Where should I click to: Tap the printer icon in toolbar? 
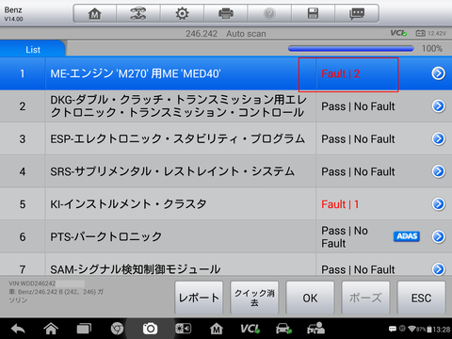226,13
